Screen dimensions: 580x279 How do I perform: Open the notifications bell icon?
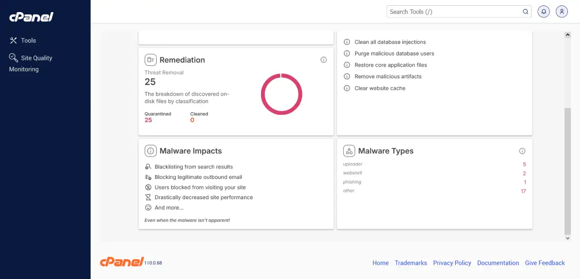(x=544, y=12)
